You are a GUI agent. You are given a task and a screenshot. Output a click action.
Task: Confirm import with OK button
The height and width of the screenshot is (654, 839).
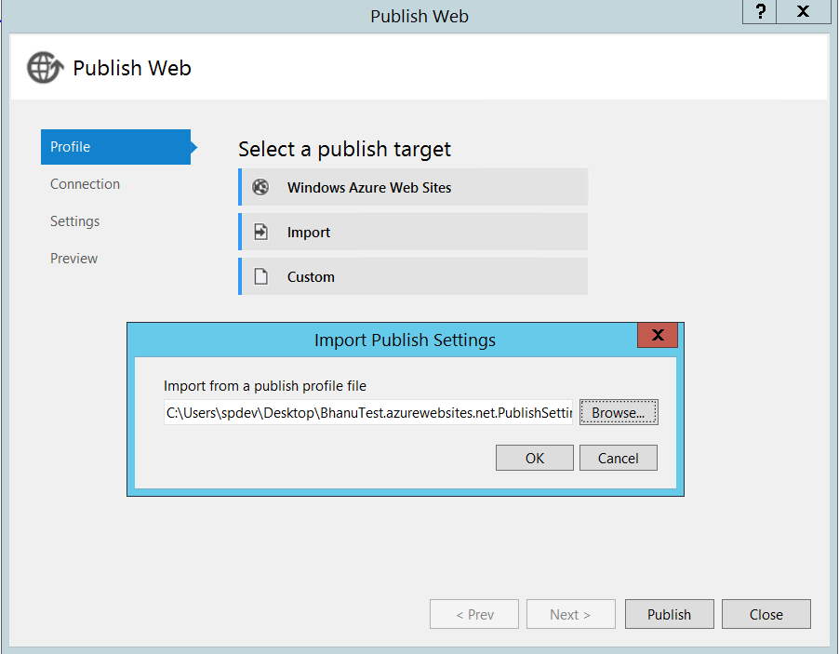pos(535,458)
